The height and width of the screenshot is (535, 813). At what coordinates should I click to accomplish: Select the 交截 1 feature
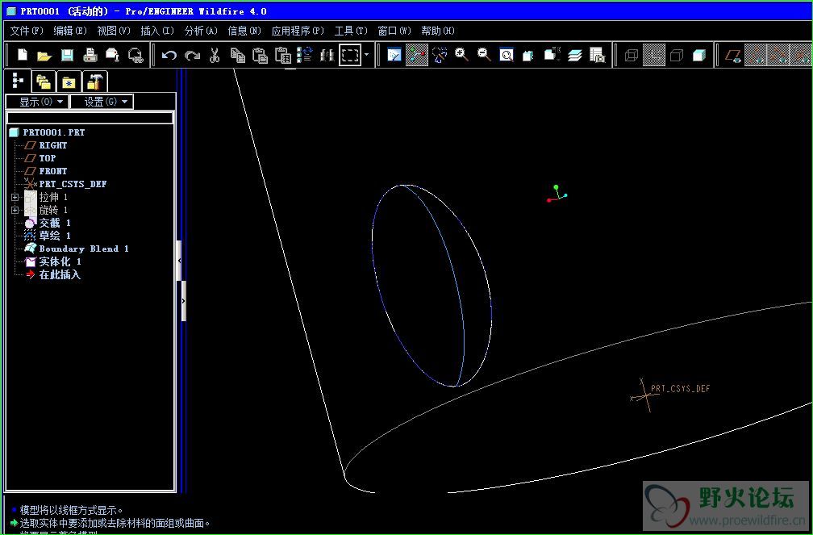pos(55,224)
